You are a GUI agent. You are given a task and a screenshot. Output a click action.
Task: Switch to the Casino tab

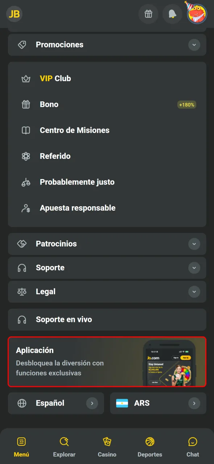pos(107,442)
